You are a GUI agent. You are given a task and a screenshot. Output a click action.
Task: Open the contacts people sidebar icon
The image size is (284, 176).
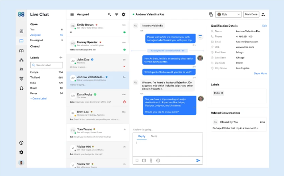pyautogui.click(x=21, y=69)
